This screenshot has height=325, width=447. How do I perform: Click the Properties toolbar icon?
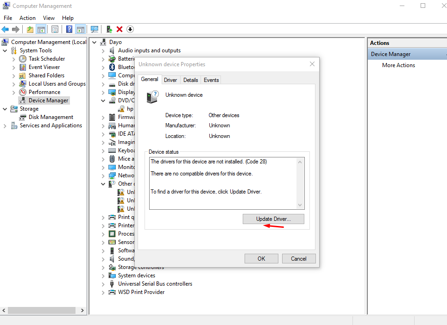[55, 29]
